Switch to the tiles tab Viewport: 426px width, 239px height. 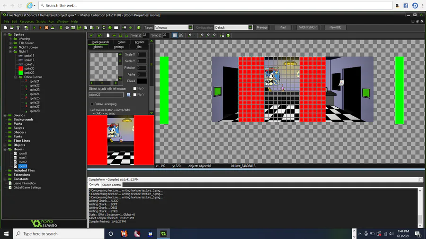pyautogui.click(x=139, y=47)
